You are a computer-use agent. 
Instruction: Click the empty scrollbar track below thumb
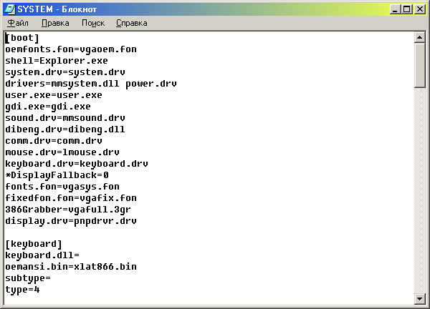point(419,190)
